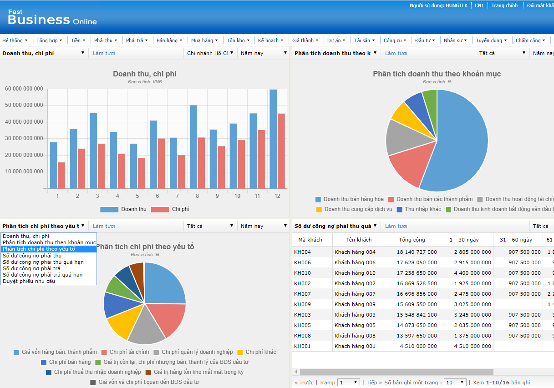This screenshot has height=388, width=554.
Task: Open the Kế hoạch menu
Action: coord(270,40)
